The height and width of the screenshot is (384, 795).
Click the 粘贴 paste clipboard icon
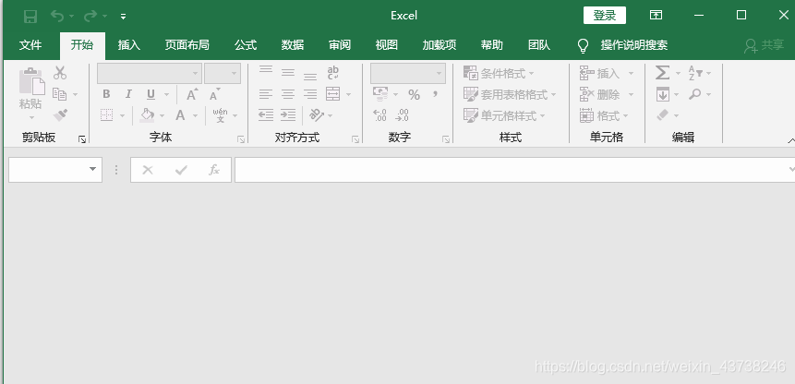[31, 81]
